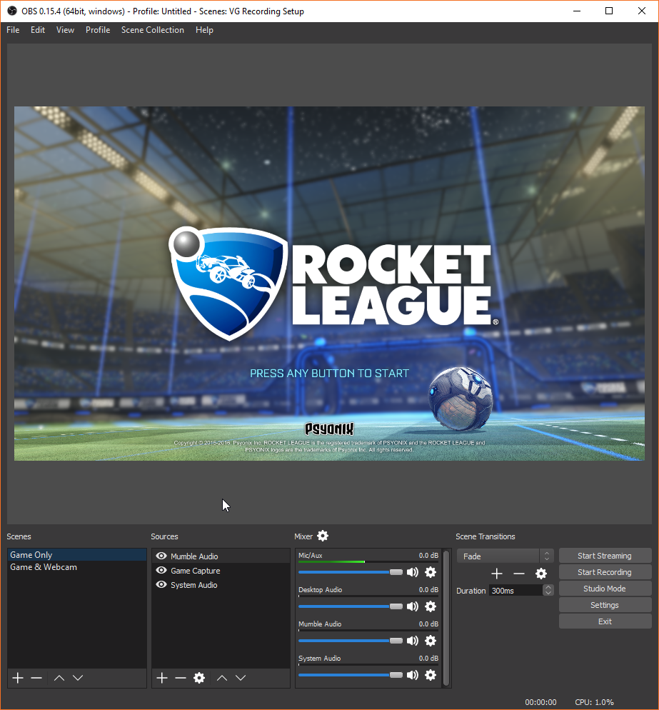
Task: Mute System Audio with speaker icon
Action: 413,675
